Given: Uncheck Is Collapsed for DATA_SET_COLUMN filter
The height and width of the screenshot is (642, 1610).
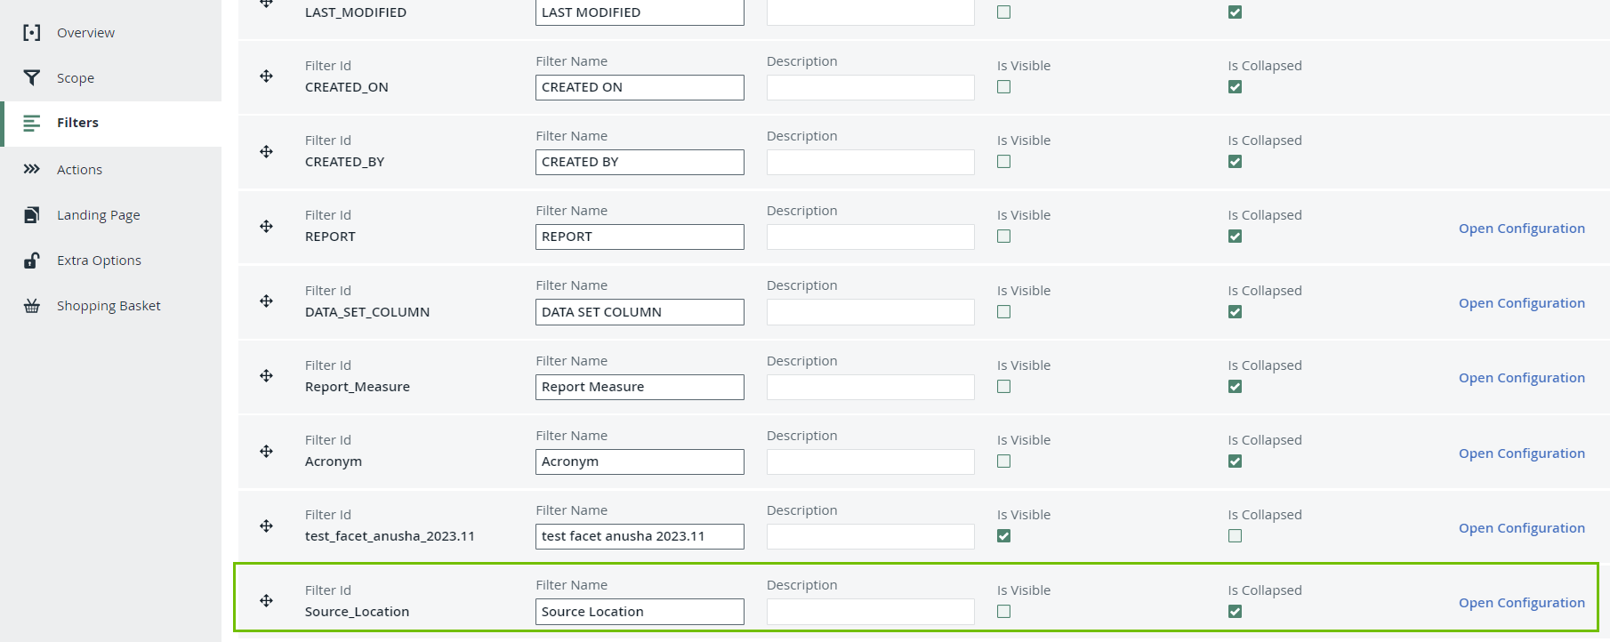Looking at the screenshot, I should (x=1235, y=312).
